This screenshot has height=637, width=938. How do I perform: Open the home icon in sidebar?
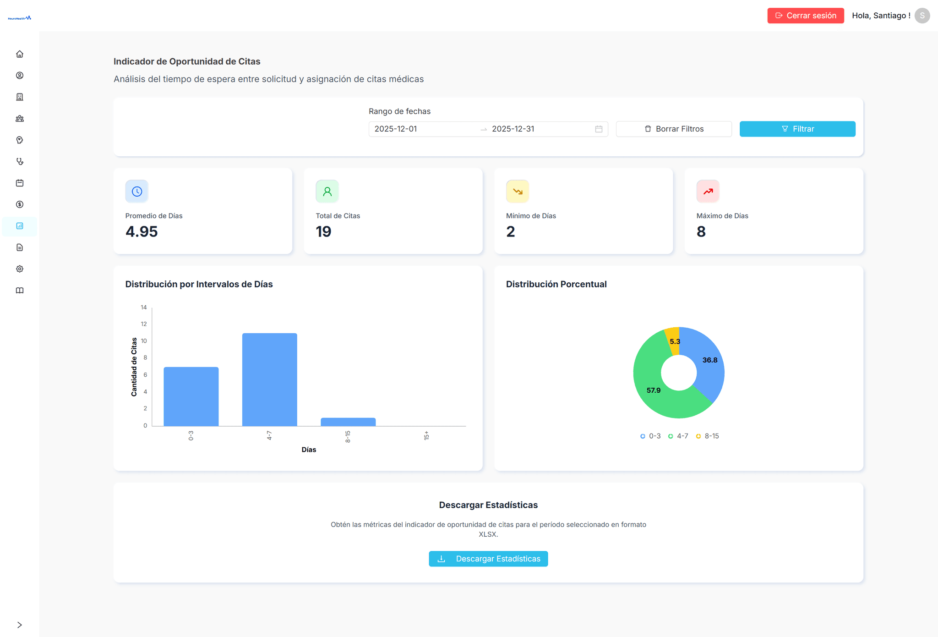[20, 54]
